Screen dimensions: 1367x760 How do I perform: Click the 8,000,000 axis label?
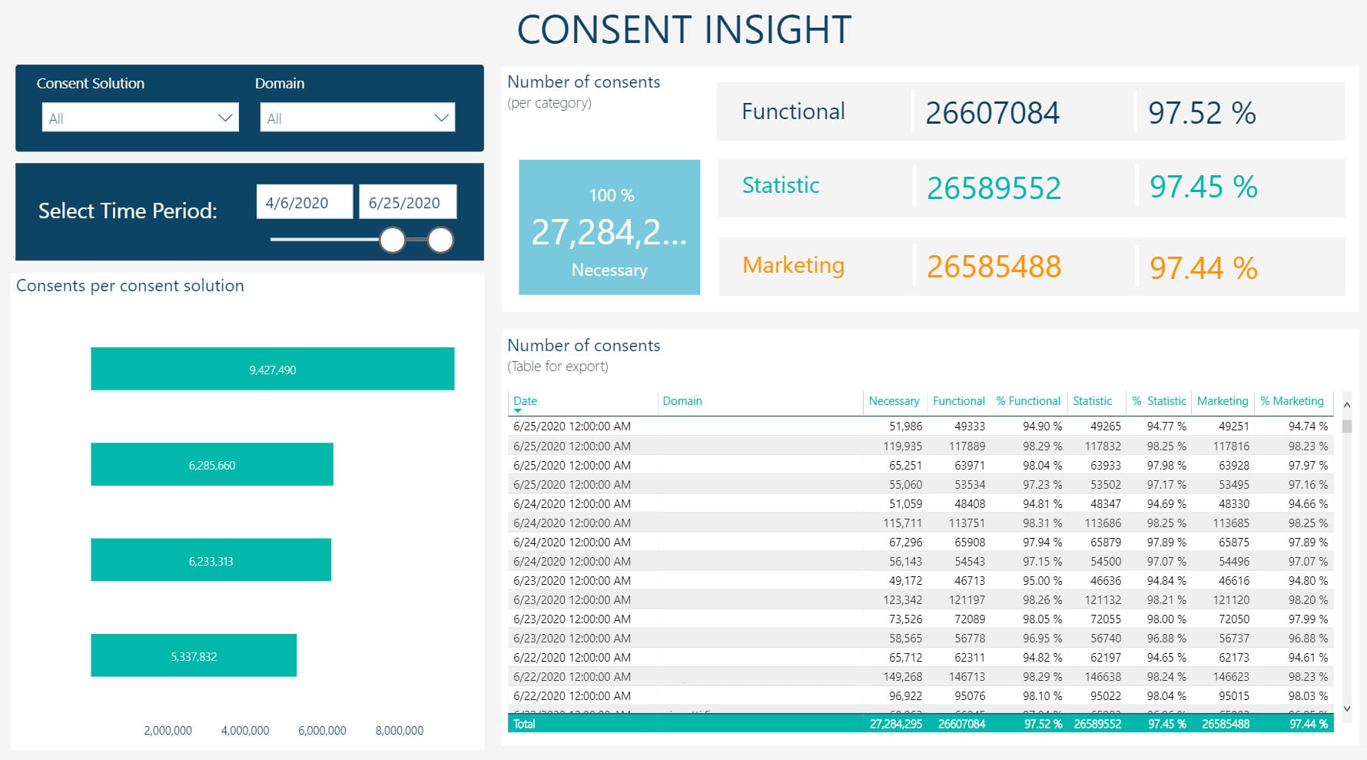pos(400,730)
